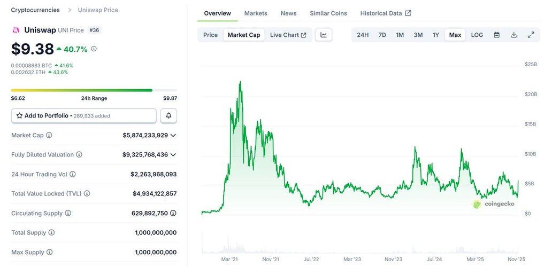Click the bell price alert icon
Viewport: 552px width, 267px height.
coord(168,115)
